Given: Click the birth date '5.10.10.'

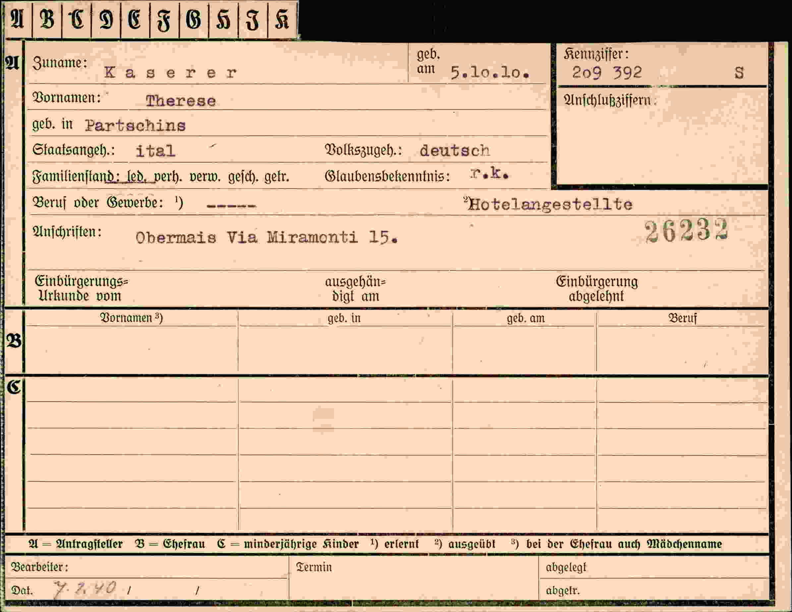Looking at the screenshot, I should (490, 73).
